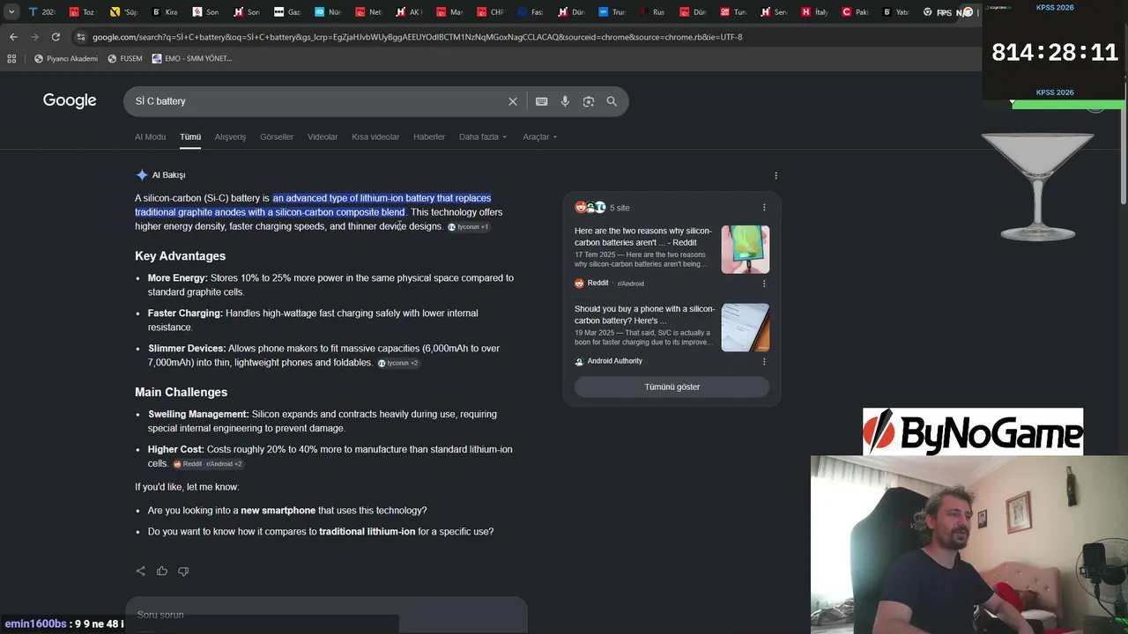The height and width of the screenshot is (634, 1128).
Task: Click the Main Challenges heading
Action: [181, 393]
